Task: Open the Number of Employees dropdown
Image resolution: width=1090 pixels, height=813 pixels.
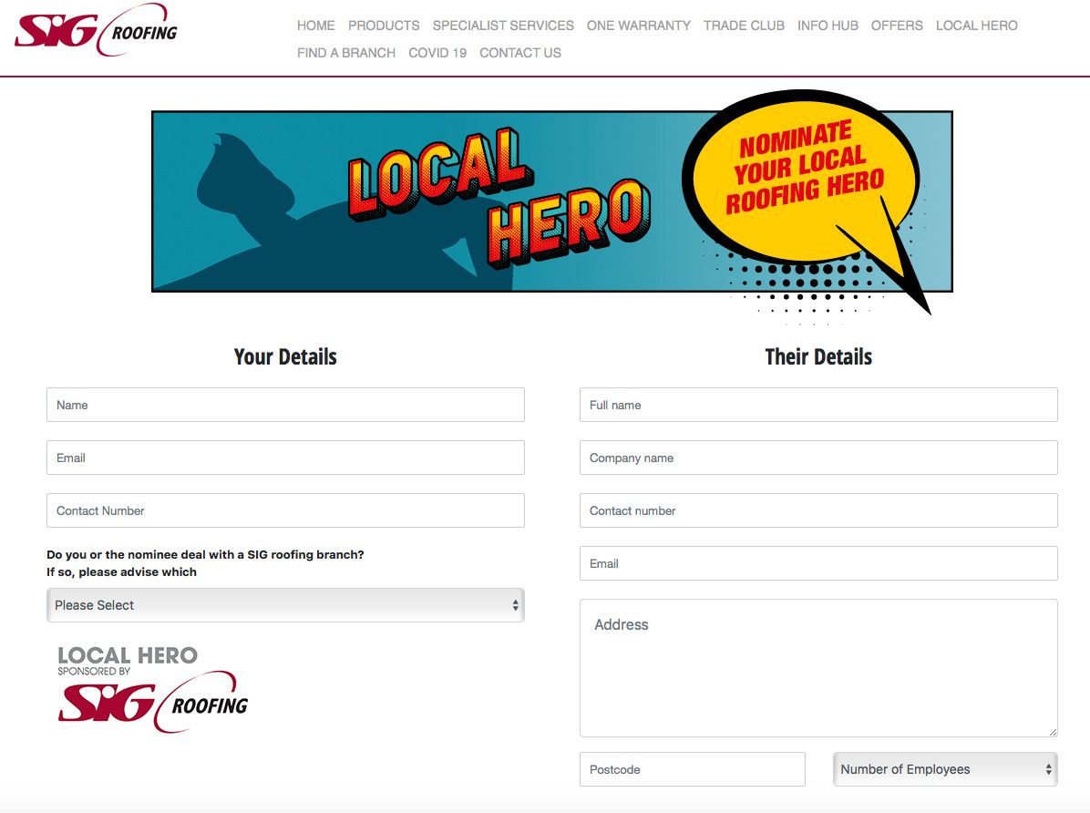Action: [x=945, y=769]
